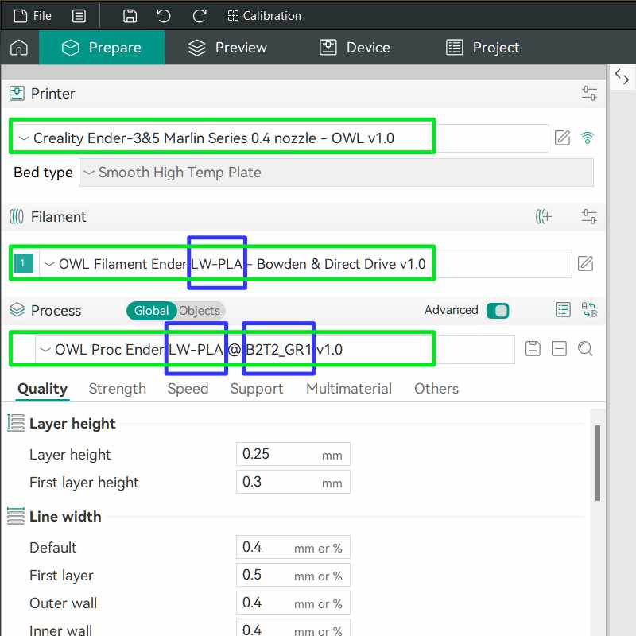Screen dimensions: 636x636
Task: Save the process preset floppy icon
Action: pyautogui.click(x=533, y=349)
